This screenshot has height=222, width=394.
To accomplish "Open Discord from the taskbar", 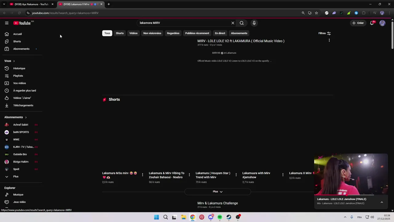I will 211,217.
